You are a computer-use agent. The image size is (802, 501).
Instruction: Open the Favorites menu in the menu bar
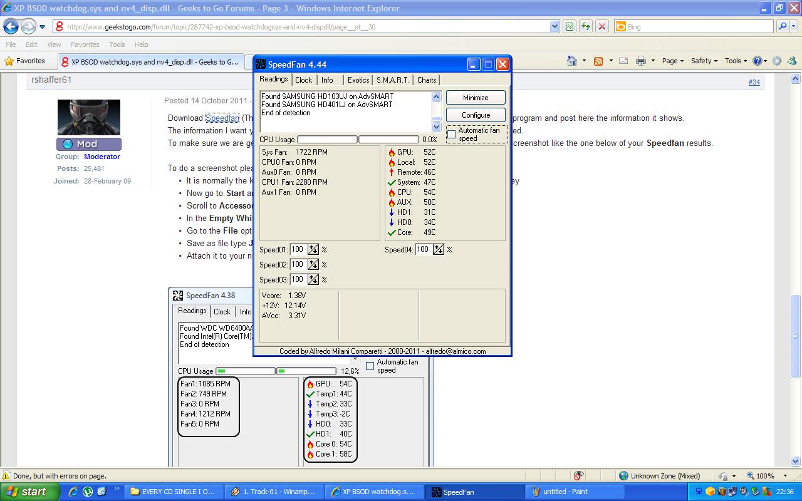coord(85,44)
